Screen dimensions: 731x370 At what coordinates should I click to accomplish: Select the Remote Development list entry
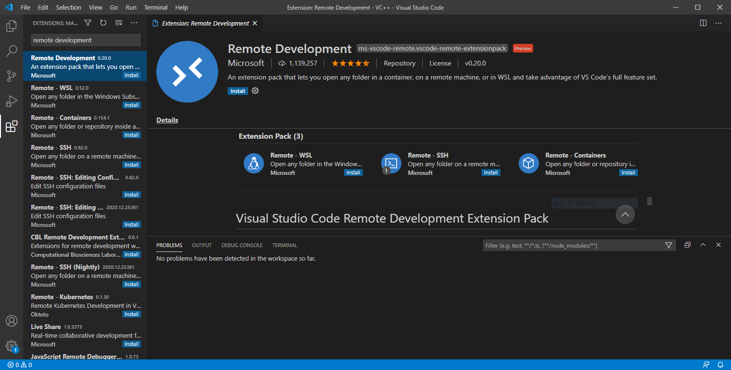85,66
